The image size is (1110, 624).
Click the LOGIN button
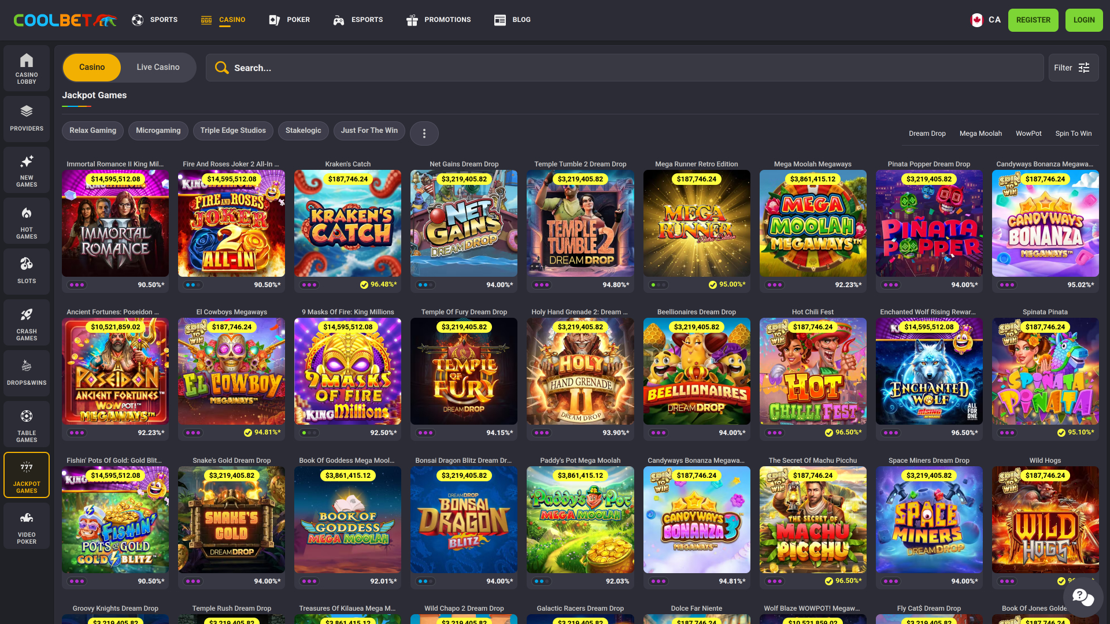pos(1084,20)
